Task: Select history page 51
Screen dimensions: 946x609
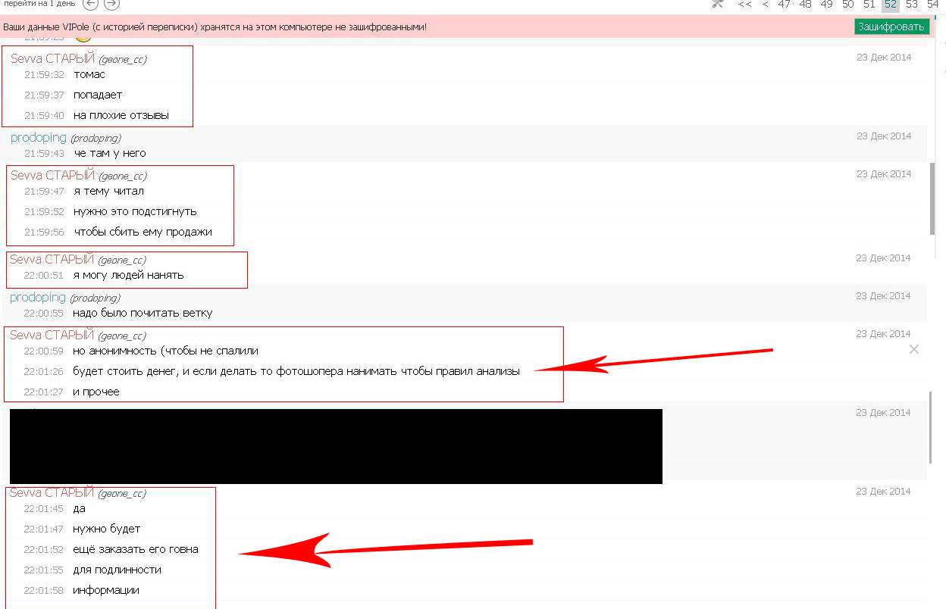Action: (x=869, y=5)
